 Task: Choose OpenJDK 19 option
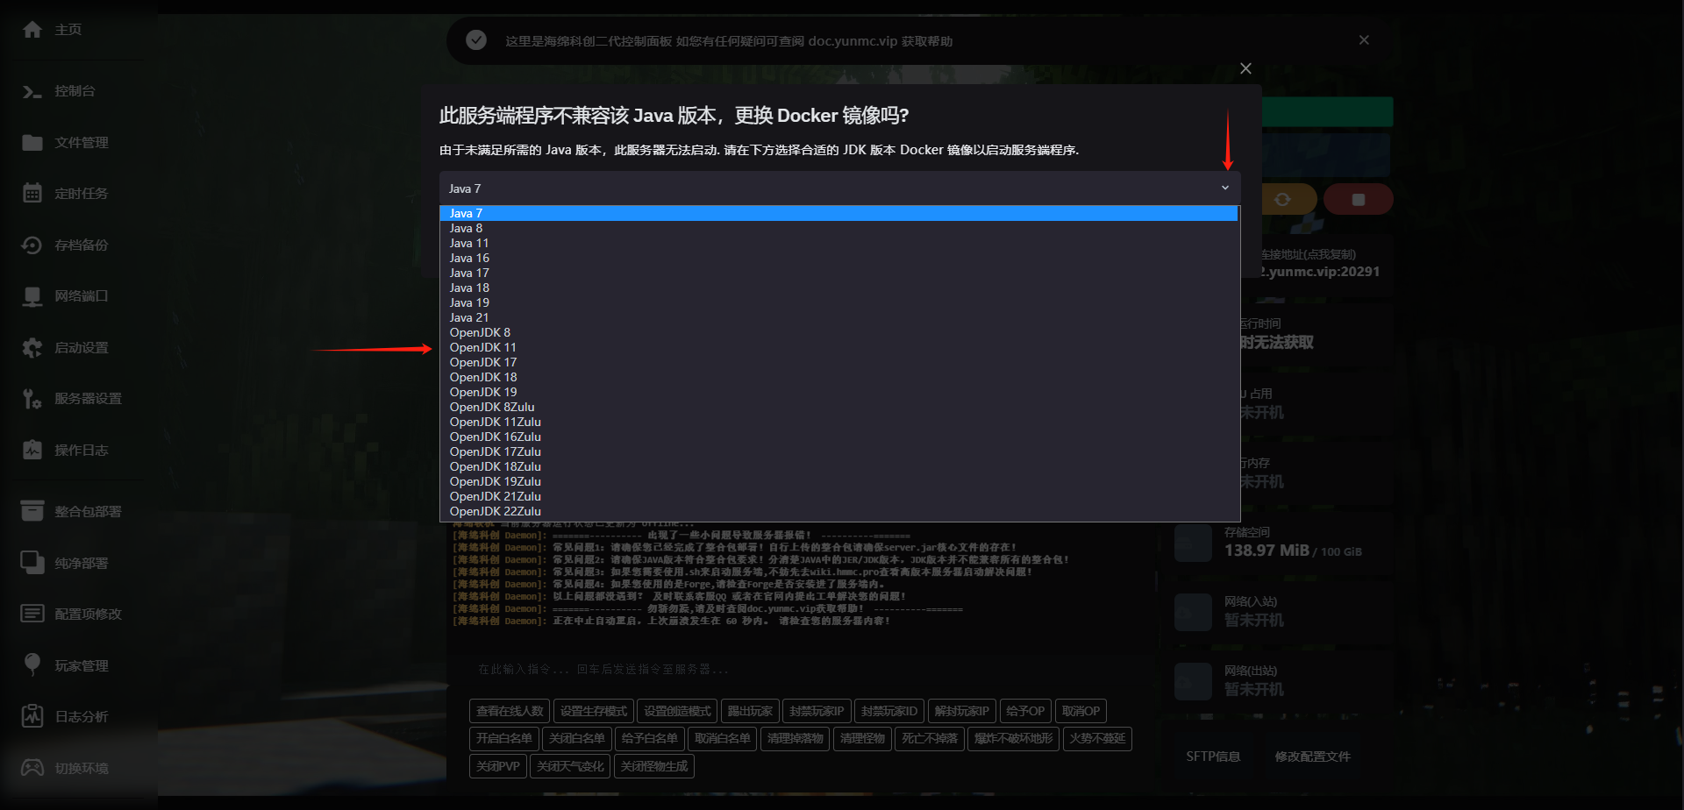838,392
